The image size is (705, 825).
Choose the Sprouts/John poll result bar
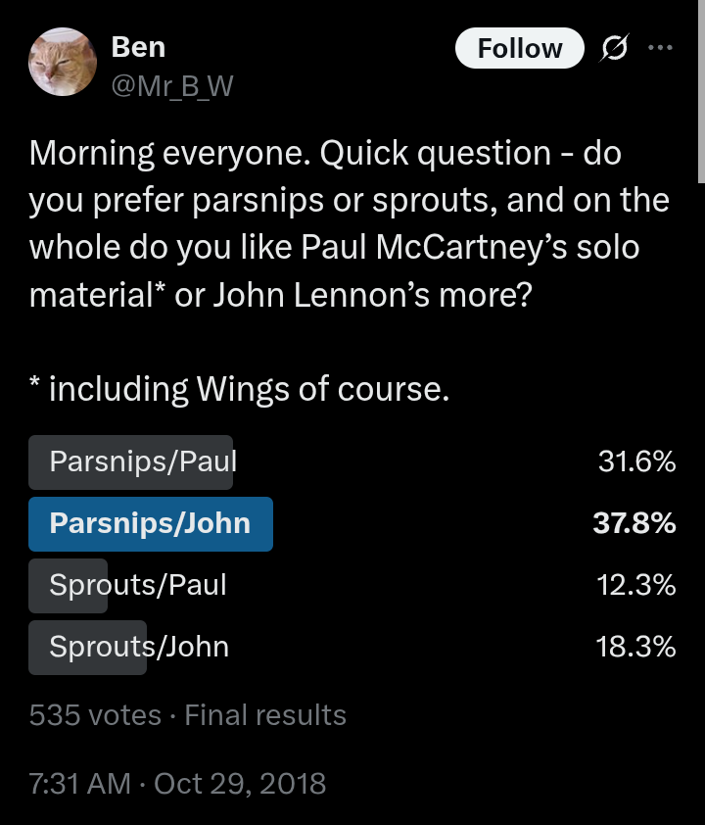[x=139, y=647]
